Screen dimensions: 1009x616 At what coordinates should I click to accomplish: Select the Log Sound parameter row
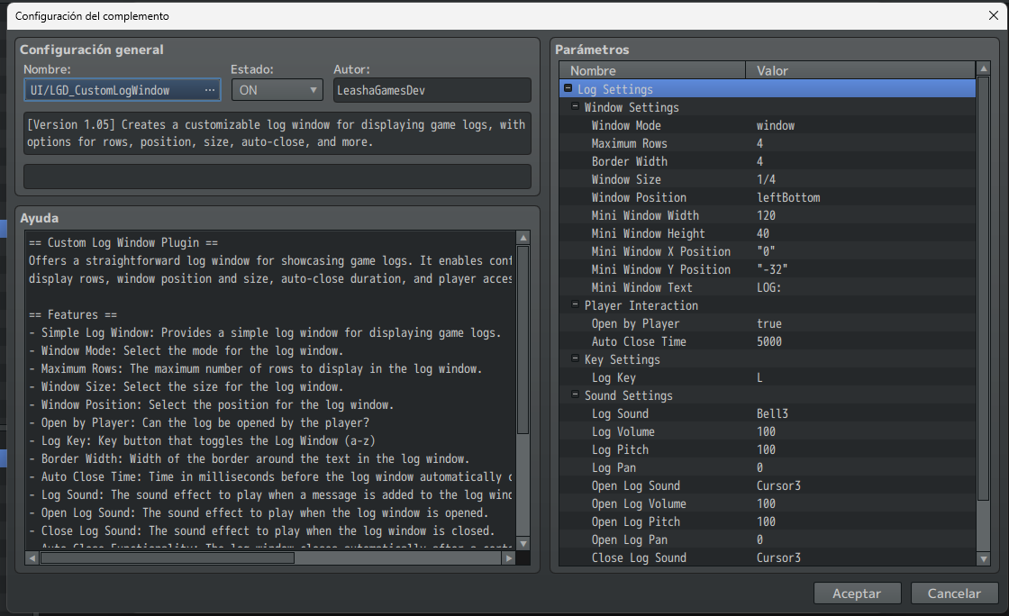pyautogui.click(x=768, y=413)
